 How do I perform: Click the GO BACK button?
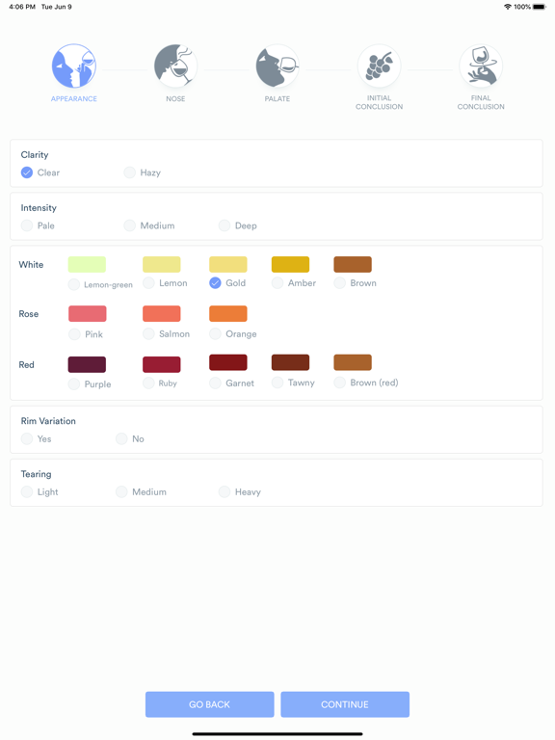[x=209, y=704]
